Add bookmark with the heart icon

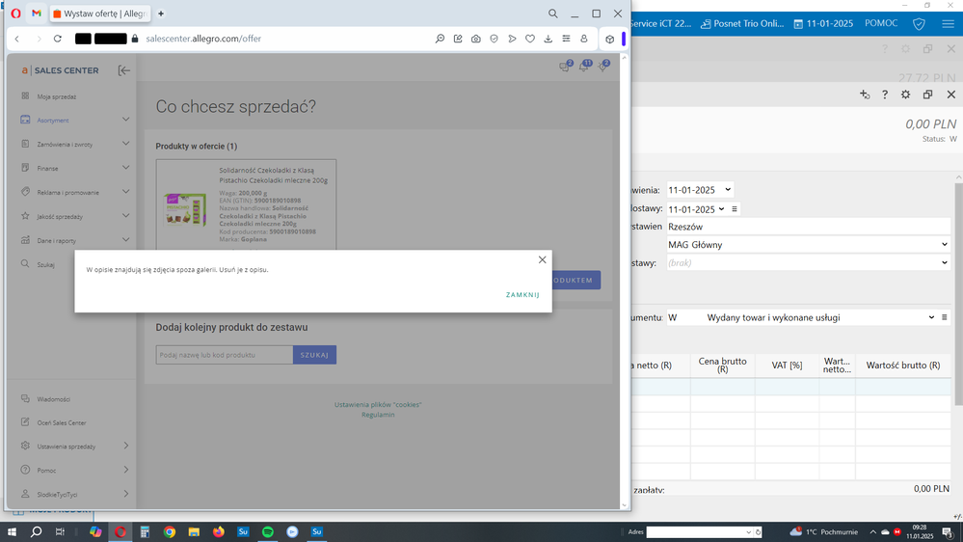click(530, 39)
